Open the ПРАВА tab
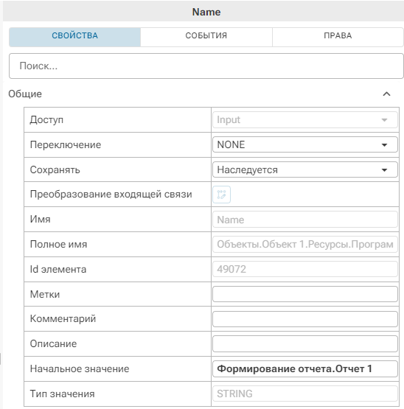The width and height of the screenshot is (404, 409). point(338,37)
